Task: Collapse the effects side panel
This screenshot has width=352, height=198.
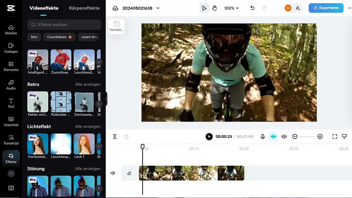Action: (106, 99)
